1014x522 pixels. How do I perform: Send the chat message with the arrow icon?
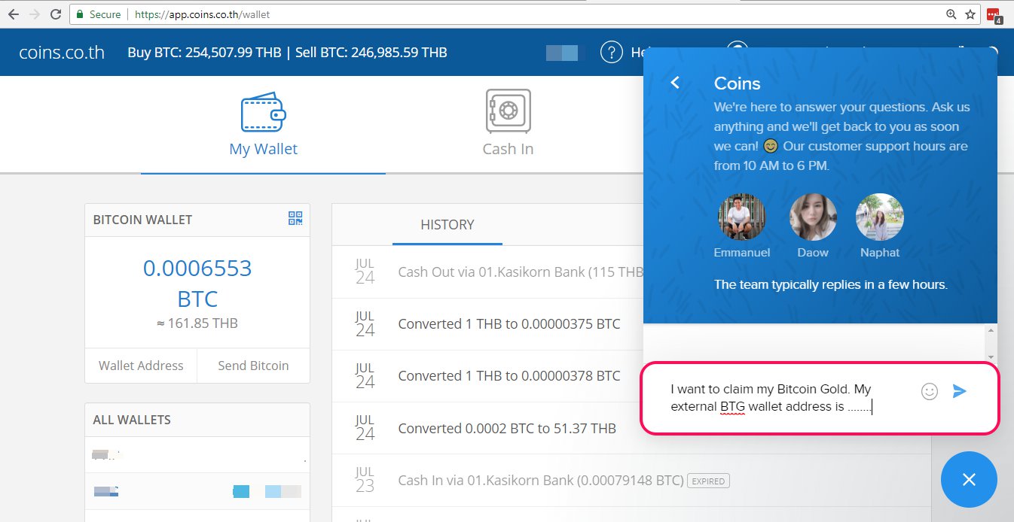point(959,391)
